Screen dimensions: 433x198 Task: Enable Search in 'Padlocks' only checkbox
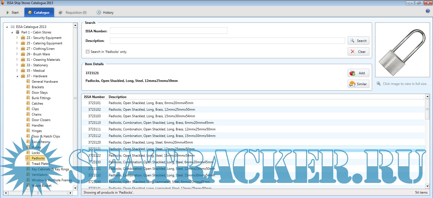click(88, 51)
